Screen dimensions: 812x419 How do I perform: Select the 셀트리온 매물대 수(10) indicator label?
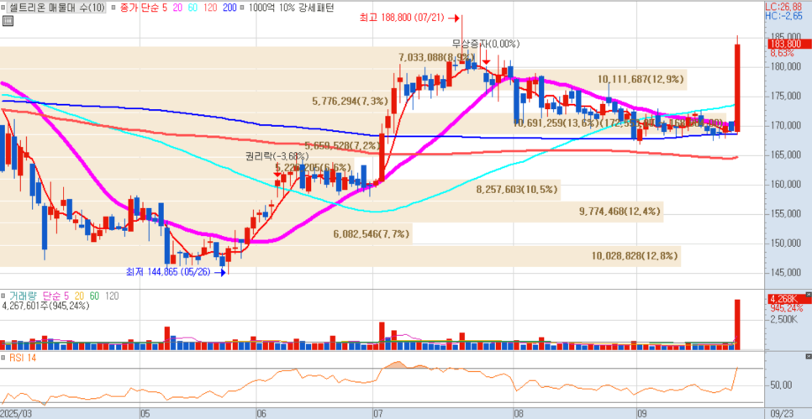tap(56, 8)
